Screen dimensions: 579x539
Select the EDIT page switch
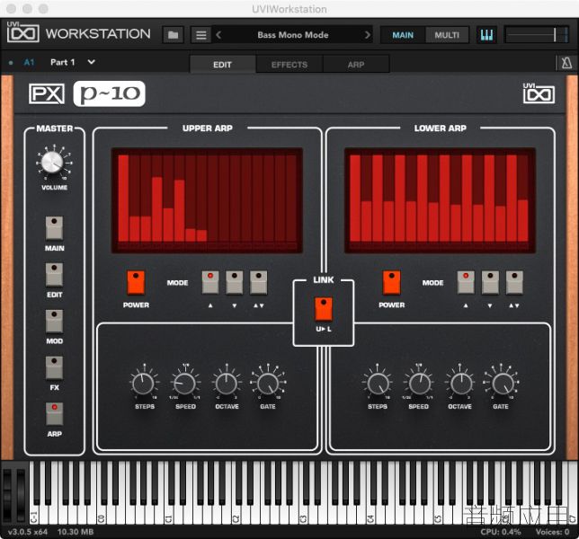click(54, 275)
